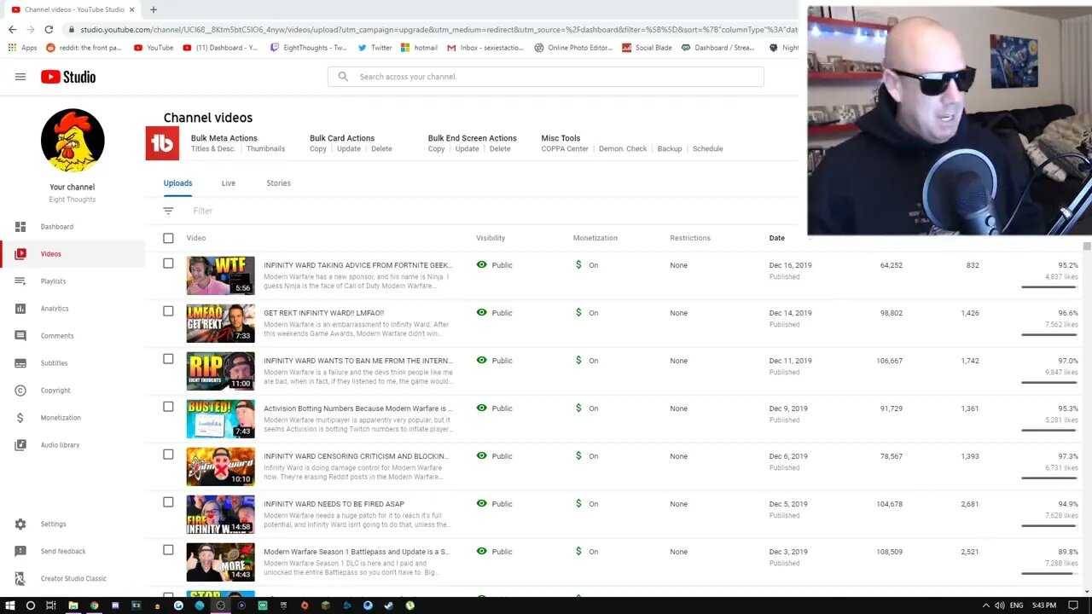1092x614 pixels.
Task: Open Subtitles in the sidebar
Action: coord(73,363)
